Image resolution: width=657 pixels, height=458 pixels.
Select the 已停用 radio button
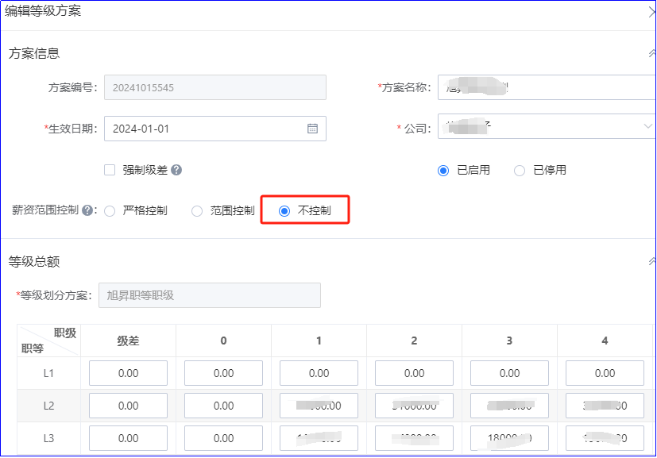[x=520, y=170]
